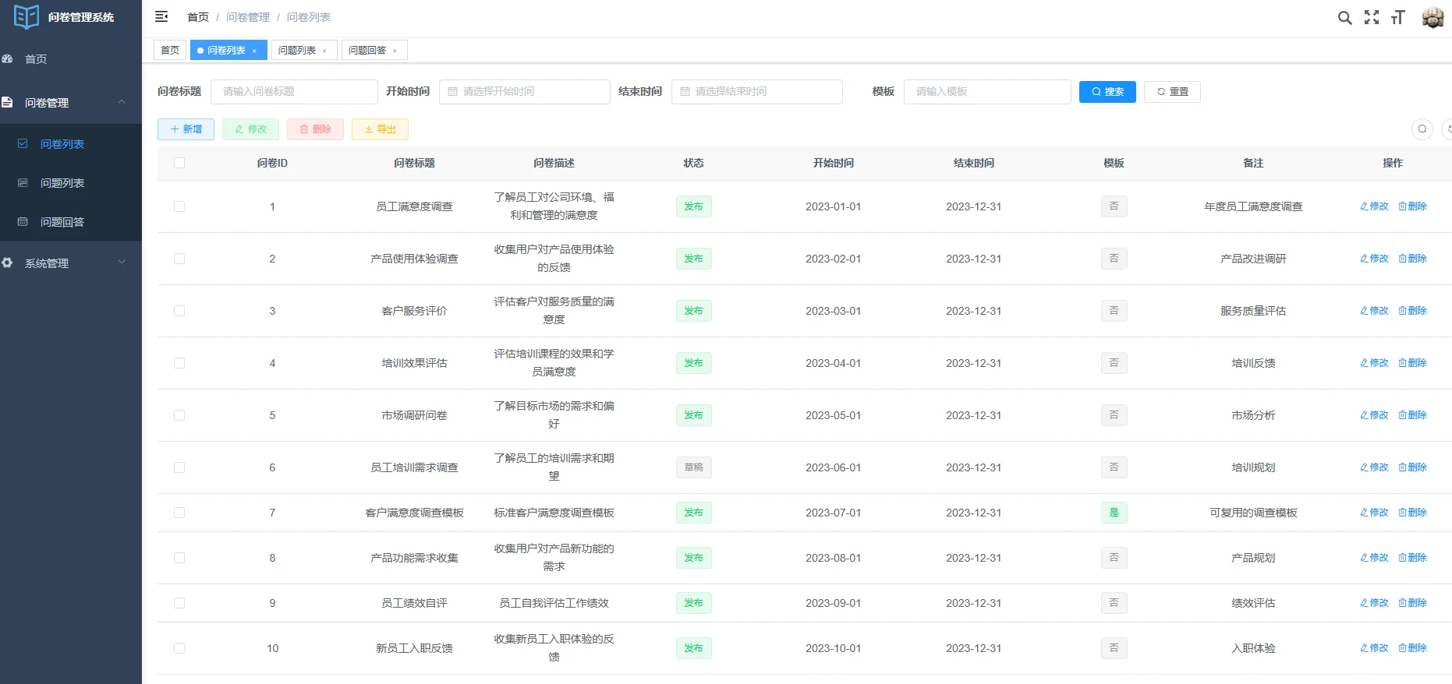Click 修改 for 培训效果评估 row

pos(1374,363)
